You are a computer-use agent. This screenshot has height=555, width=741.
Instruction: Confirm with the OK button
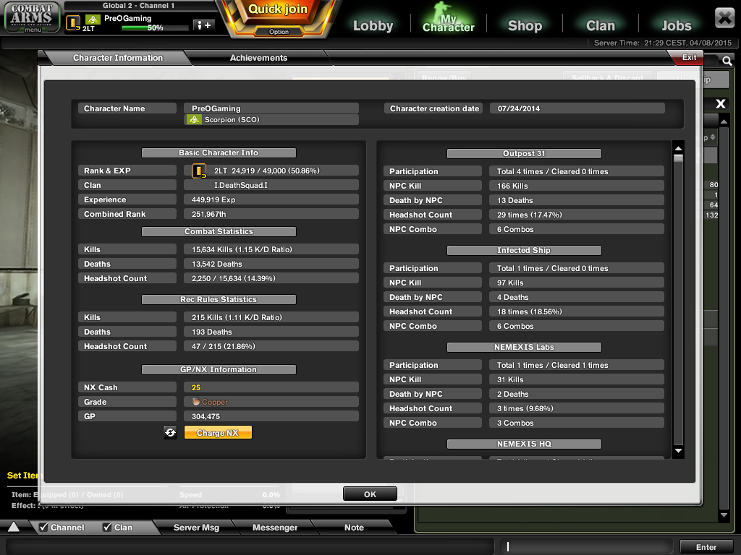click(x=370, y=494)
